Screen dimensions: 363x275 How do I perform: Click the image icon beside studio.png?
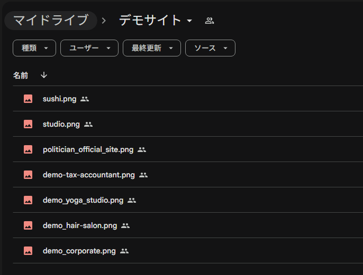coord(28,124)
